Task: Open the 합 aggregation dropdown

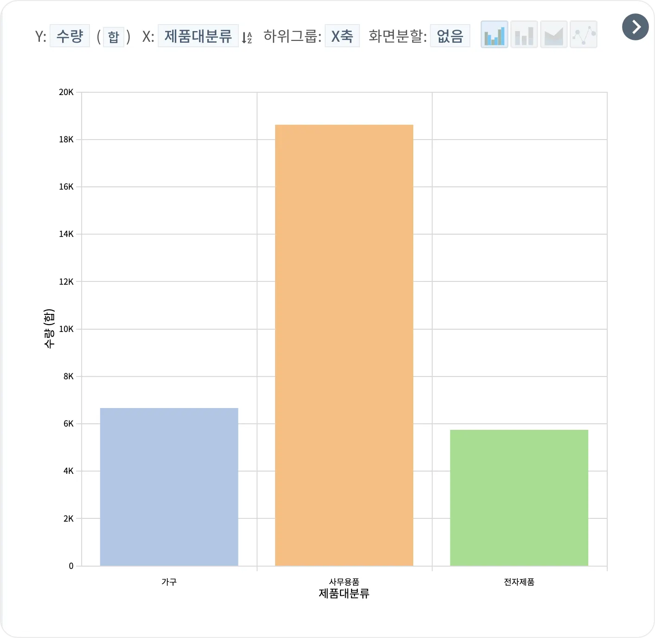Action: point(114,37)
